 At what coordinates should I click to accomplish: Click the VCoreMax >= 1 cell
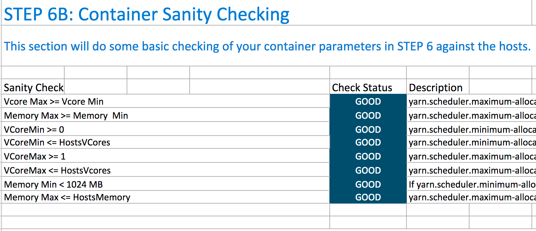(166, 156)
